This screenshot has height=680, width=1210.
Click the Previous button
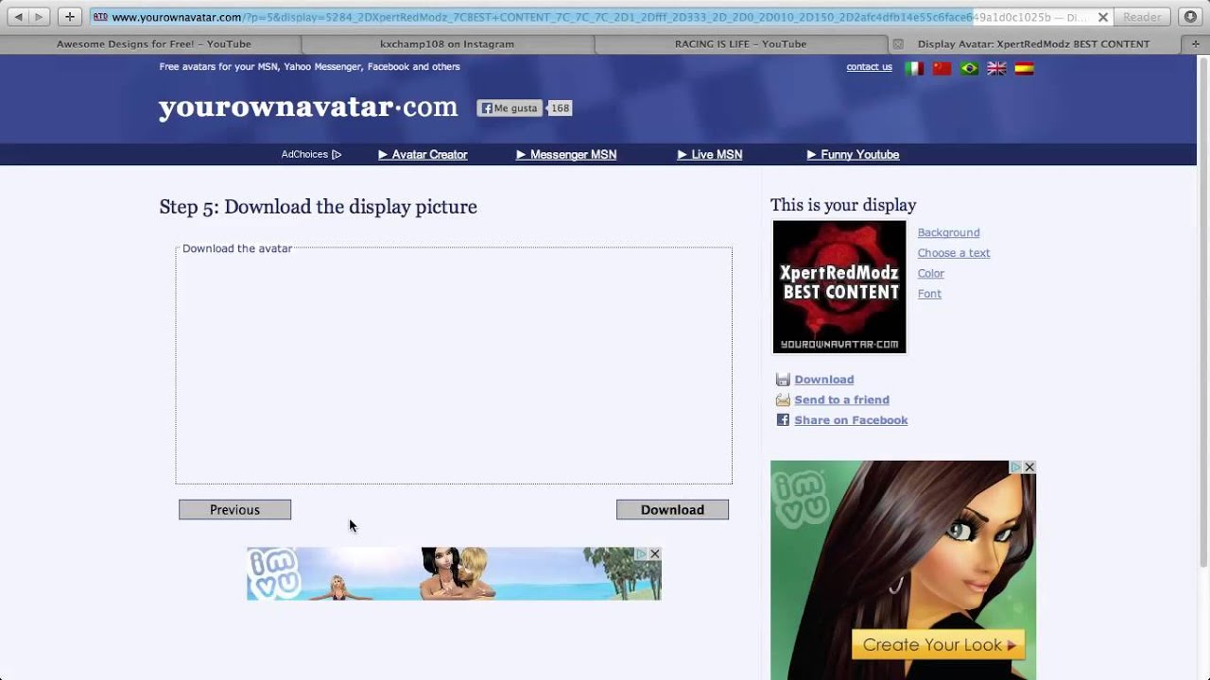[234, 510]
